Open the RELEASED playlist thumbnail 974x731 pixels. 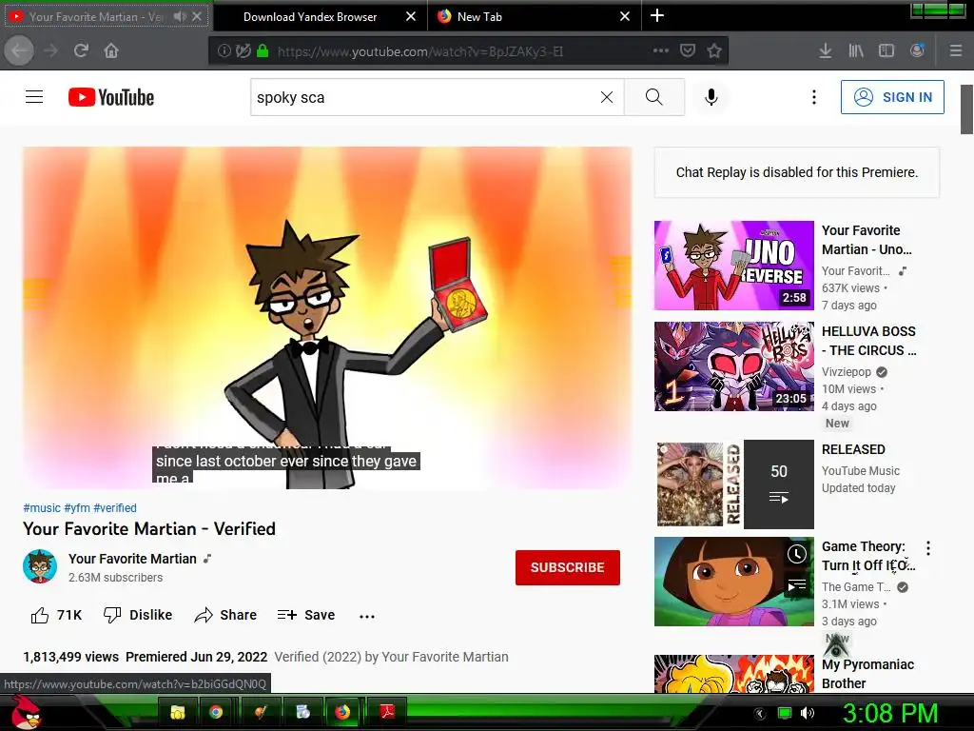point(733,484)
